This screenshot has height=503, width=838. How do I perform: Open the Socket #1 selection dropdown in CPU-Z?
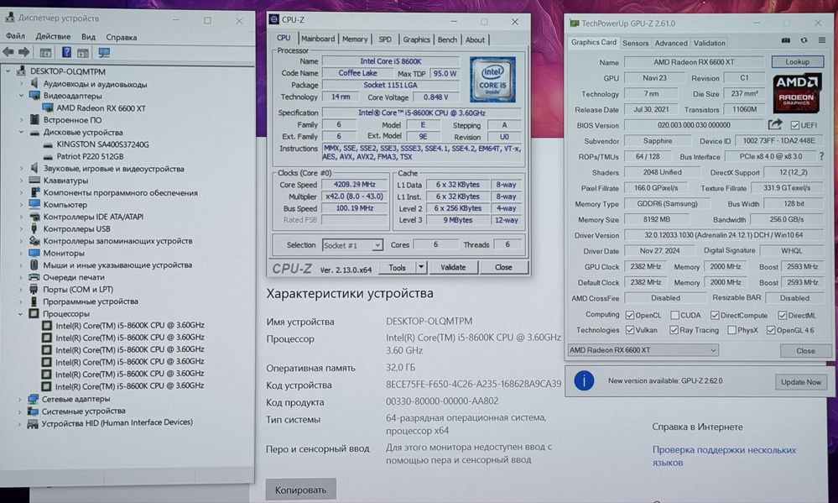tap(352, 245)
